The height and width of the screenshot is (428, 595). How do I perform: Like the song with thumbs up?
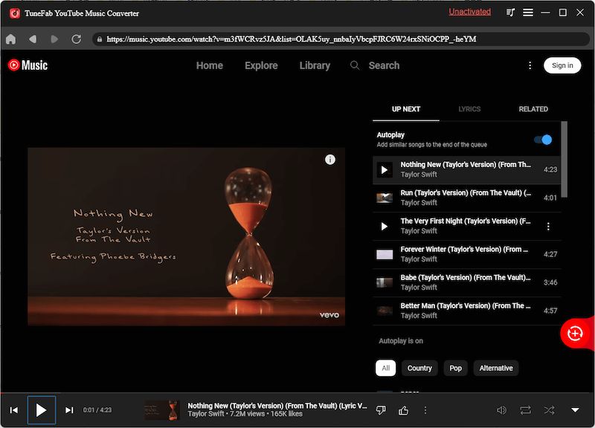pyautogui.click(x=404, y=410)
